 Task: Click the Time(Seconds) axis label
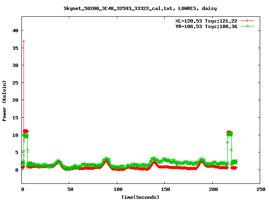point(140,197)
